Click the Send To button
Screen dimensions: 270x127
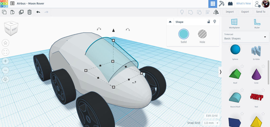point(261,12)
